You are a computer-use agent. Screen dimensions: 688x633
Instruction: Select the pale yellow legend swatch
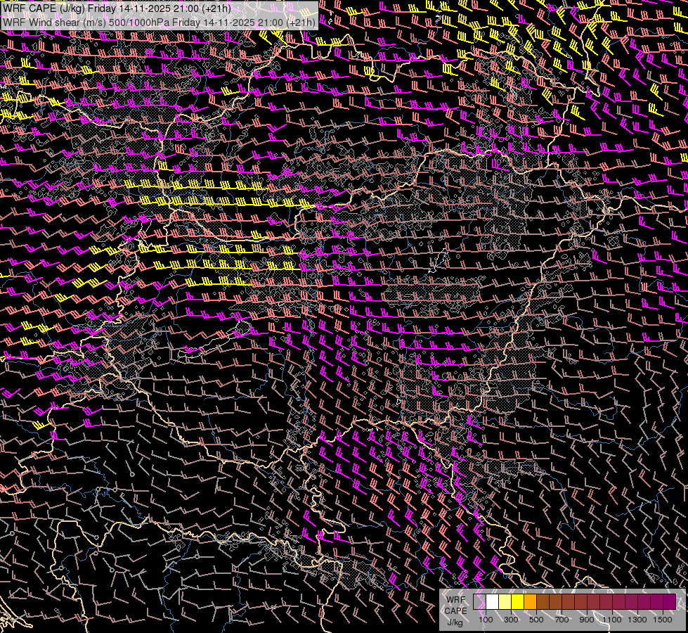tap(505, 602)
